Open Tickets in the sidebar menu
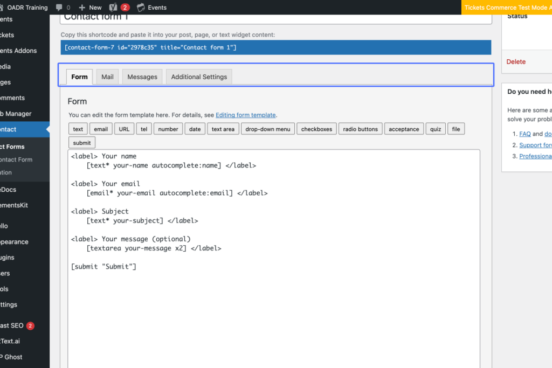The image size is (552, 368). [7, 35]
